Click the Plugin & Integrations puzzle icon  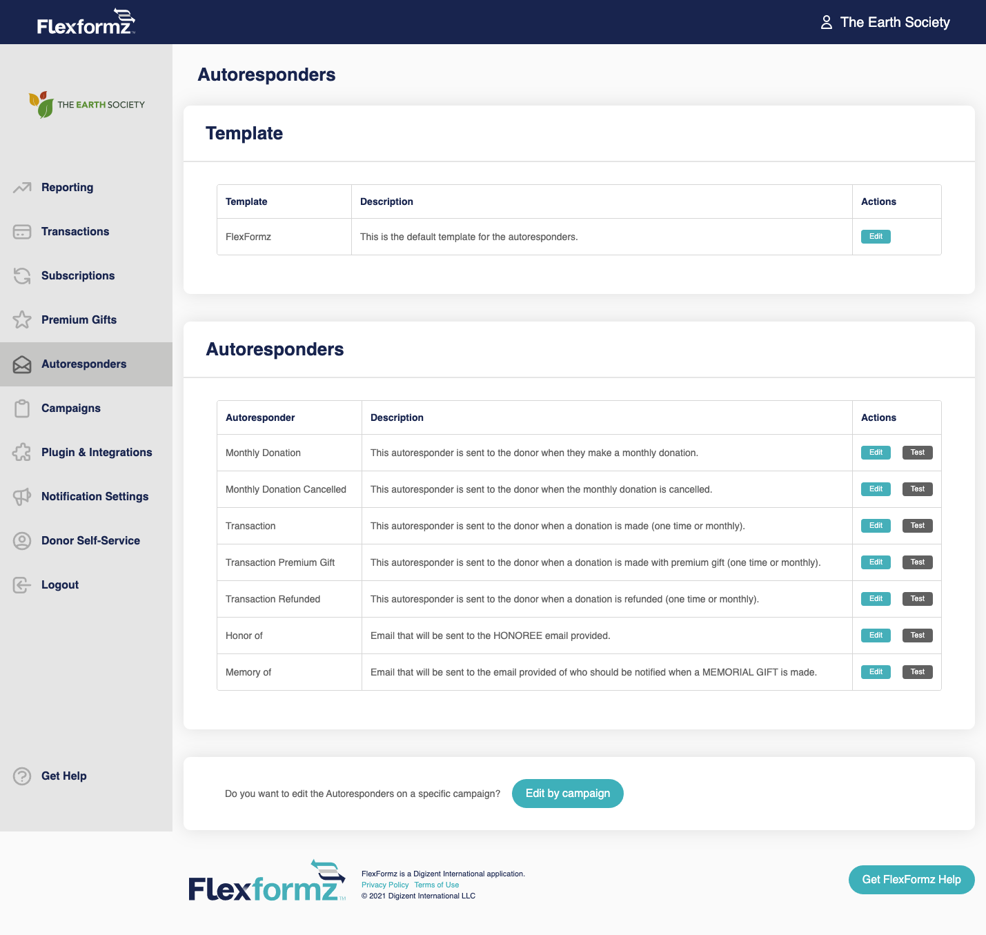[x=22, y=452]
